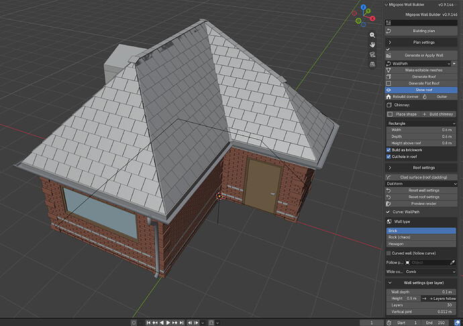Screen dimensions: 463x326
Task: Open the WallPath curve dropdown
Action: 418,64
